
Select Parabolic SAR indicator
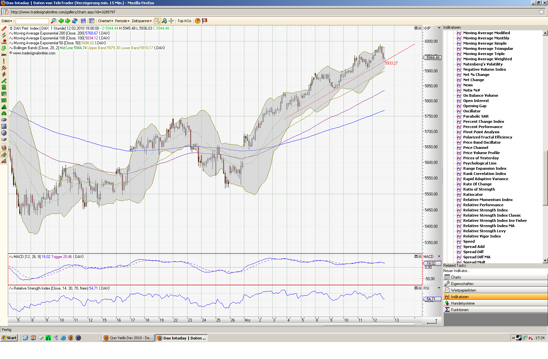pyautogui.click(x=476, y=116)
